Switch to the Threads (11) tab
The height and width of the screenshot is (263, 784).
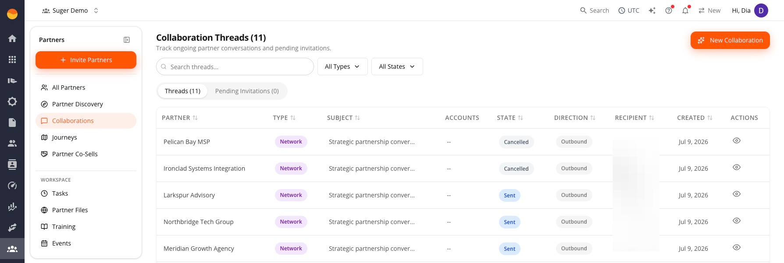182,91
